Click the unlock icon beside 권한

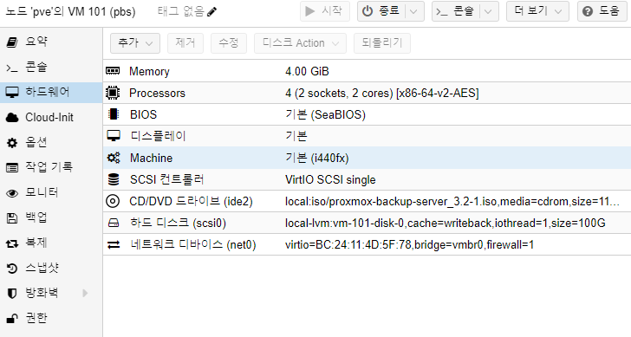[x=12, y=319]
